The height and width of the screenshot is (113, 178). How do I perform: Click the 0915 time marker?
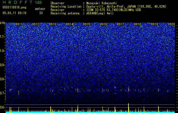pos(87,24)
